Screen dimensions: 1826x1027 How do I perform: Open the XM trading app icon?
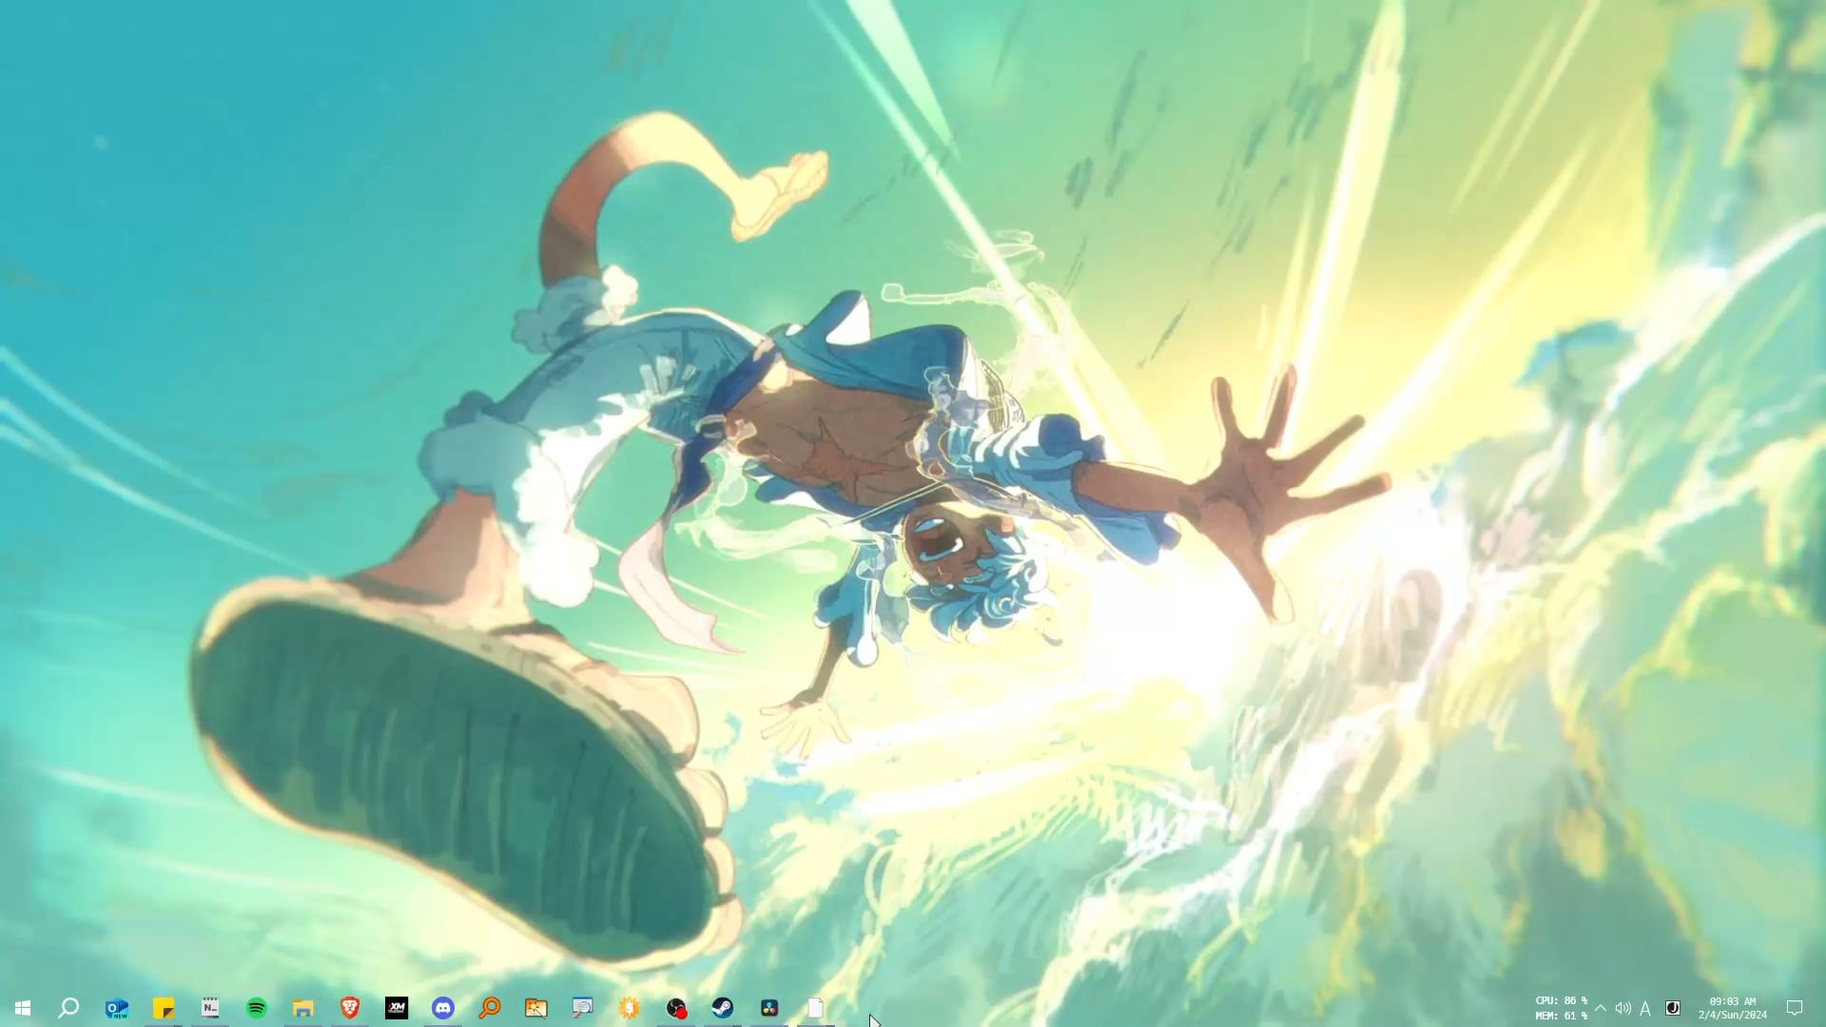point(397,1008)
